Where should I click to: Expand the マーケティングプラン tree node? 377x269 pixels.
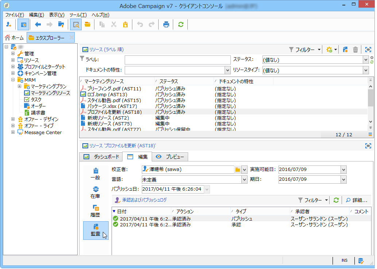[20, 86]
